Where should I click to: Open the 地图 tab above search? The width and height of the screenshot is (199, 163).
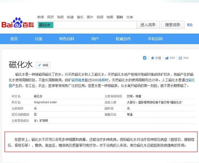pyautogui.click(x=110, y=17)
